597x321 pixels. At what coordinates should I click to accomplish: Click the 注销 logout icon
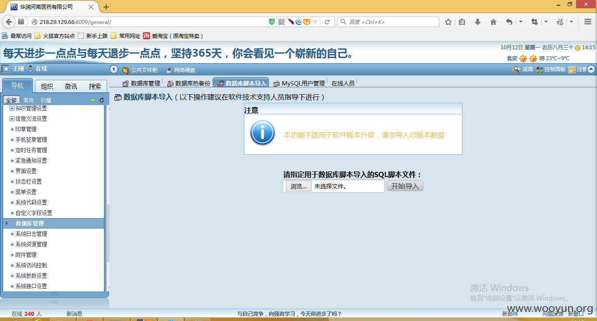572,69
